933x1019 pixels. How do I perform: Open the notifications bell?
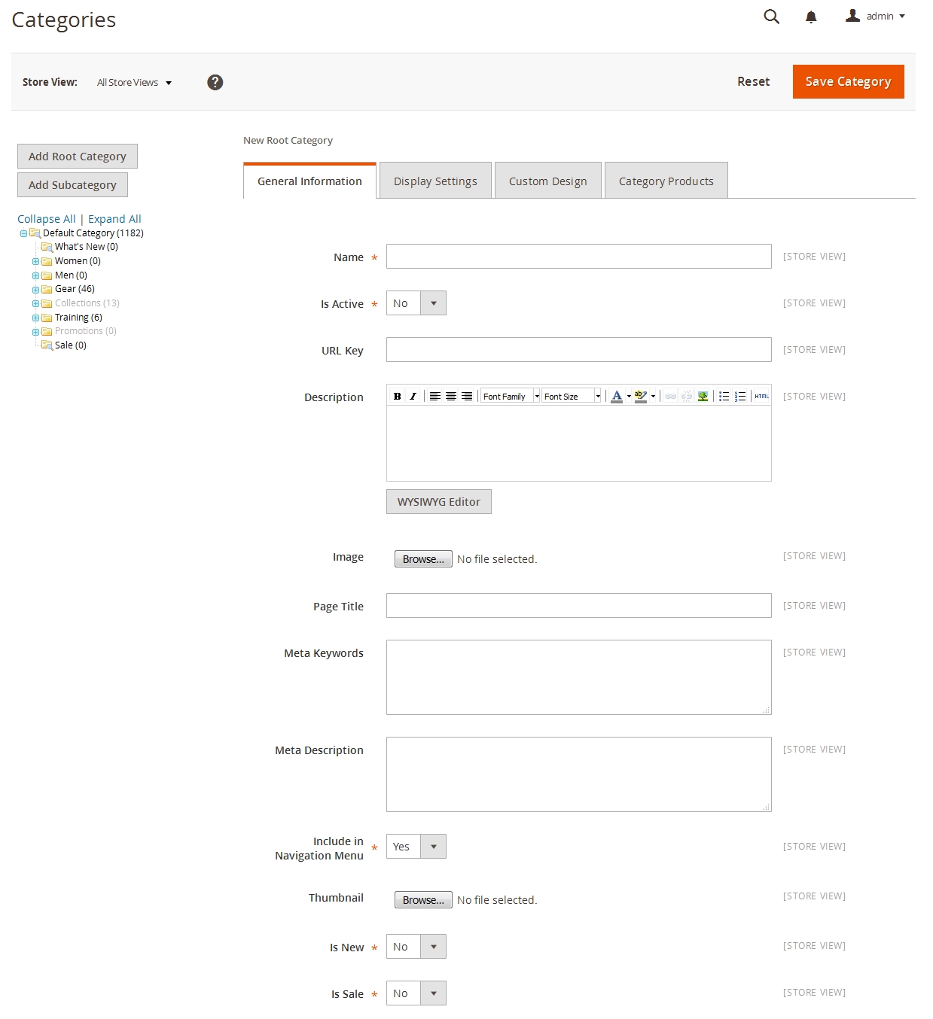pos(811,17)
